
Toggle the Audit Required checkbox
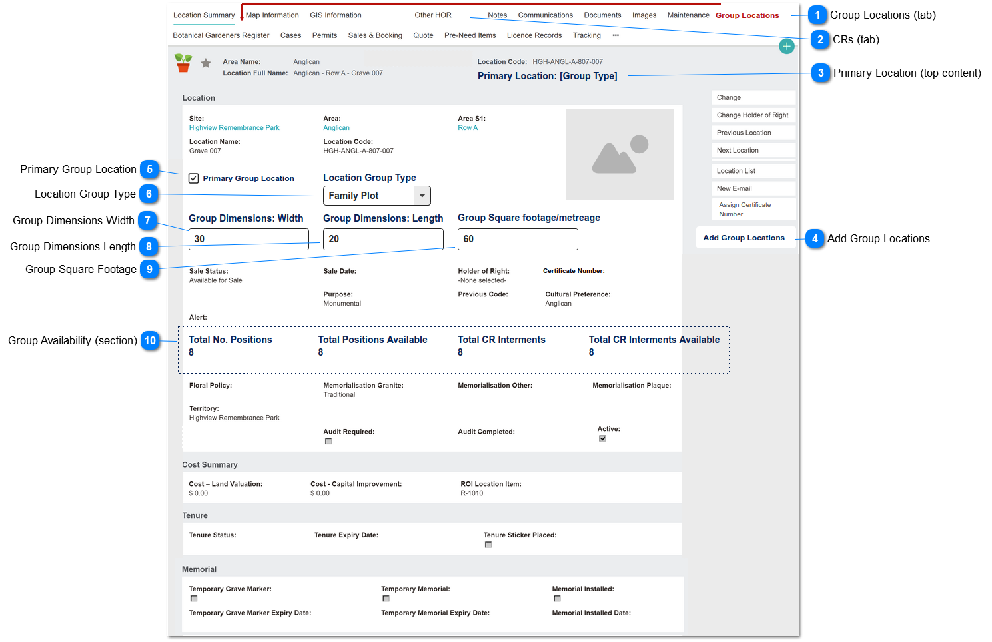(328, 441)
